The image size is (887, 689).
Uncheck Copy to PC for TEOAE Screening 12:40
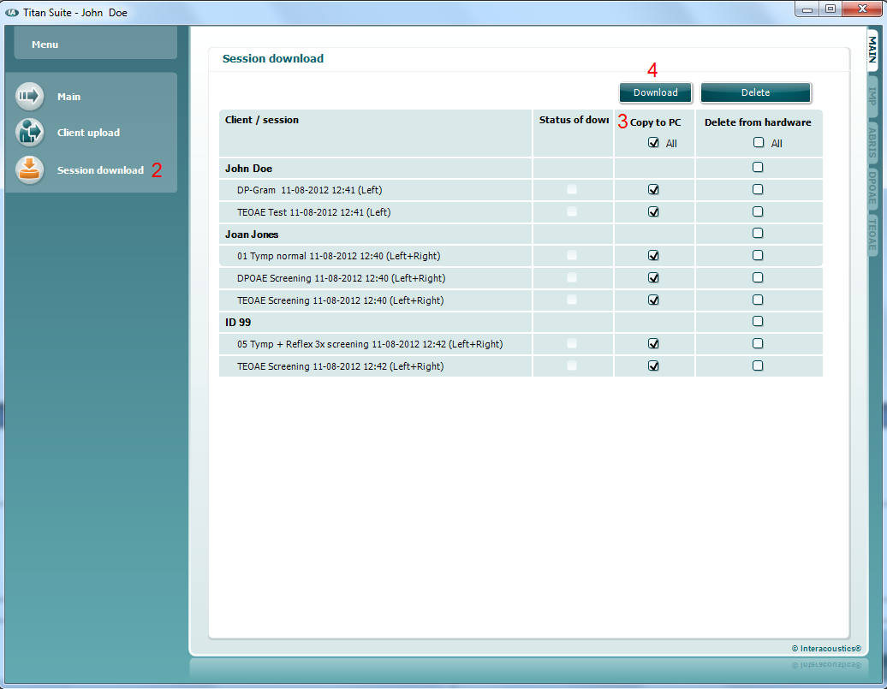[653, 300]
